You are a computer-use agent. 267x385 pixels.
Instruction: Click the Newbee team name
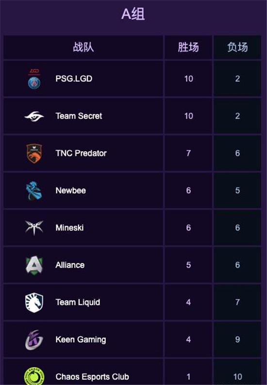(70, 191)
